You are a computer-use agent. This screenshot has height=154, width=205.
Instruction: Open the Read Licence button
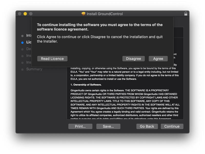pyautogui.click(x=52, y=59)
